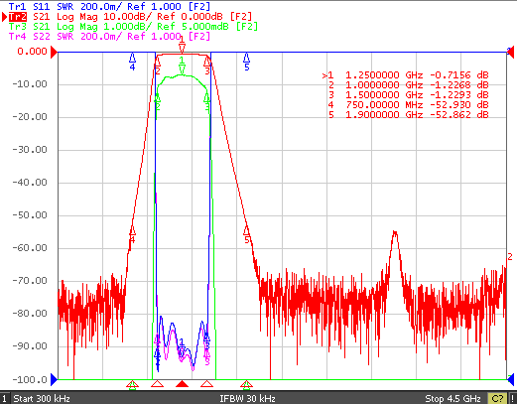Select red marker 5 on right skirt

(x=246, y=230)
